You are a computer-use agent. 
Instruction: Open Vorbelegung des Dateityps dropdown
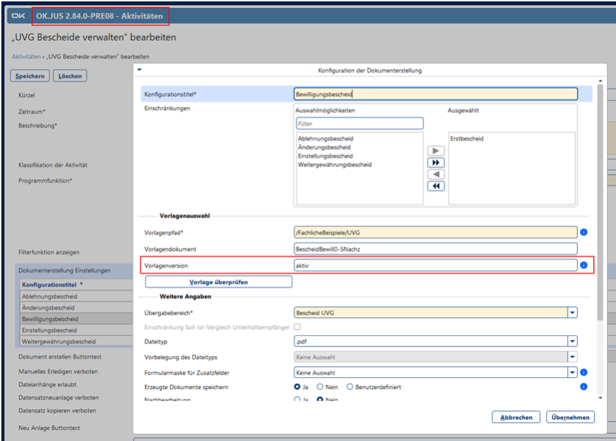tap(572, 357)
